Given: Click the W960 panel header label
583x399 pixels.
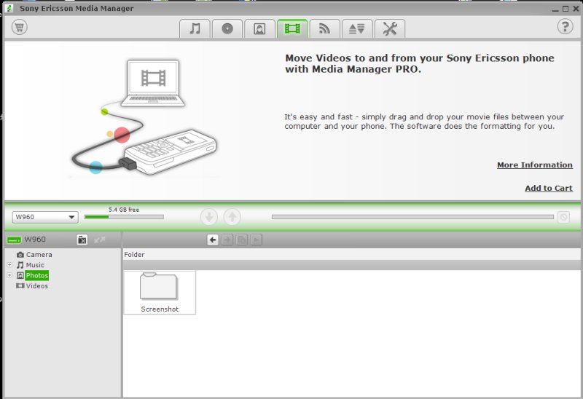Looking at the screenshot, I should 35,240.
